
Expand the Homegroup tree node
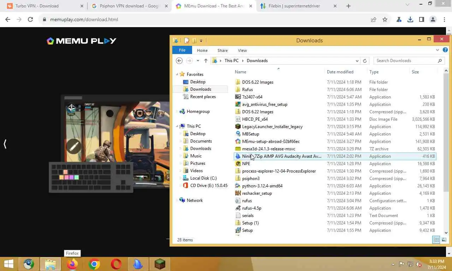(177, 112)
